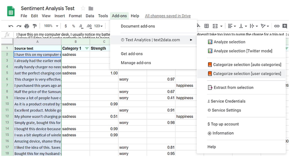Click the text rotation icon
The width and height of the screenshot is (293, 161).
[x=263, y=26]
